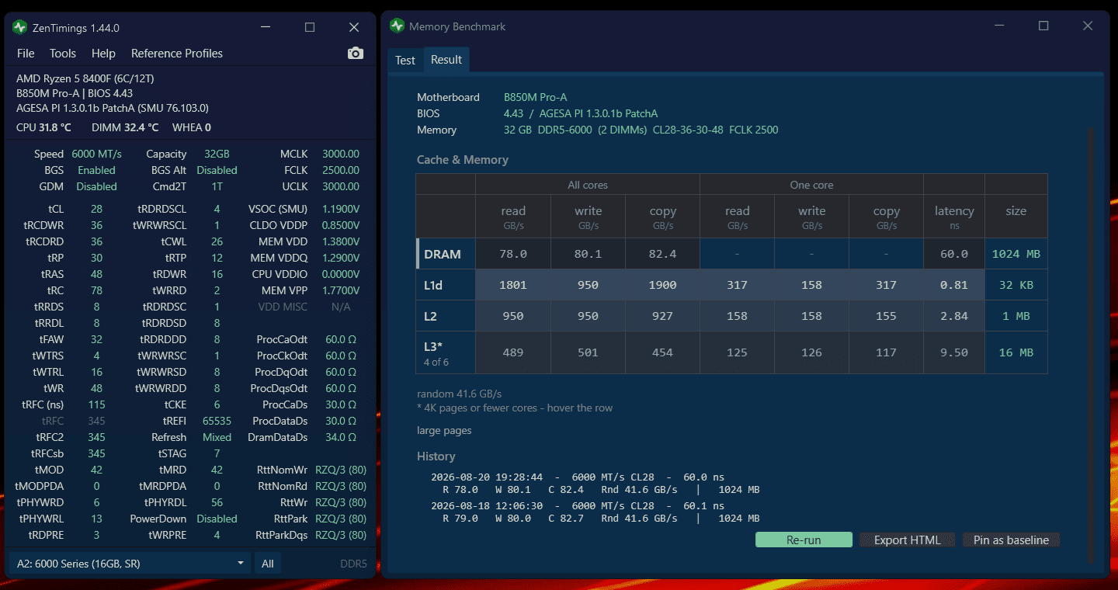
Task: Click the "large pages" text
Action: (444, 430)
